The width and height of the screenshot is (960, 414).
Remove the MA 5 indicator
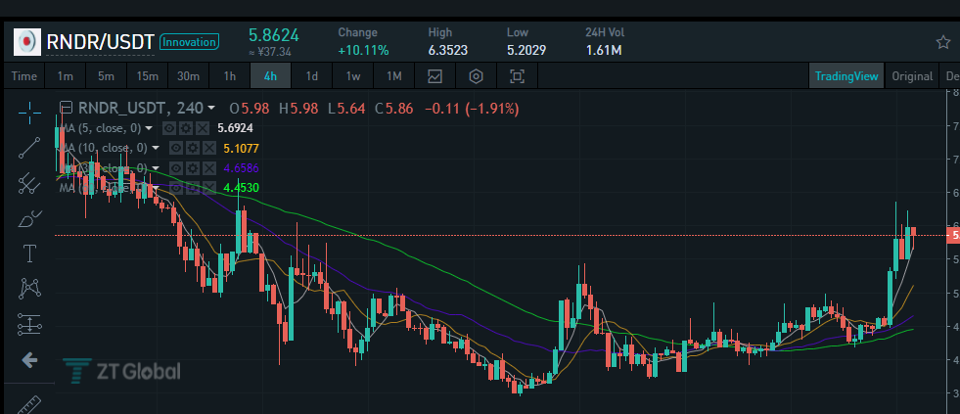tap(203, 128)
